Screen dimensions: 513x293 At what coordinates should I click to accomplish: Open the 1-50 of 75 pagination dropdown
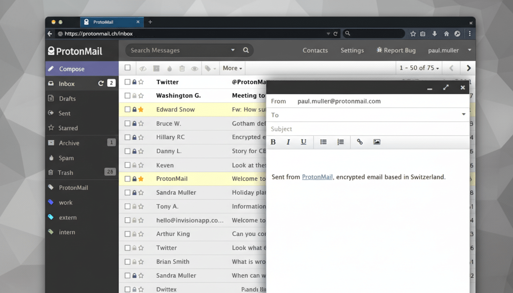pos(419,68)
